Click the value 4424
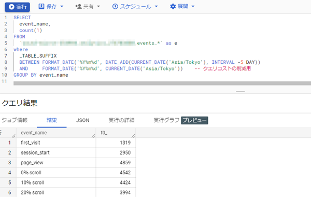This screenshot has width=311, height=197. (x=125, y=182)
